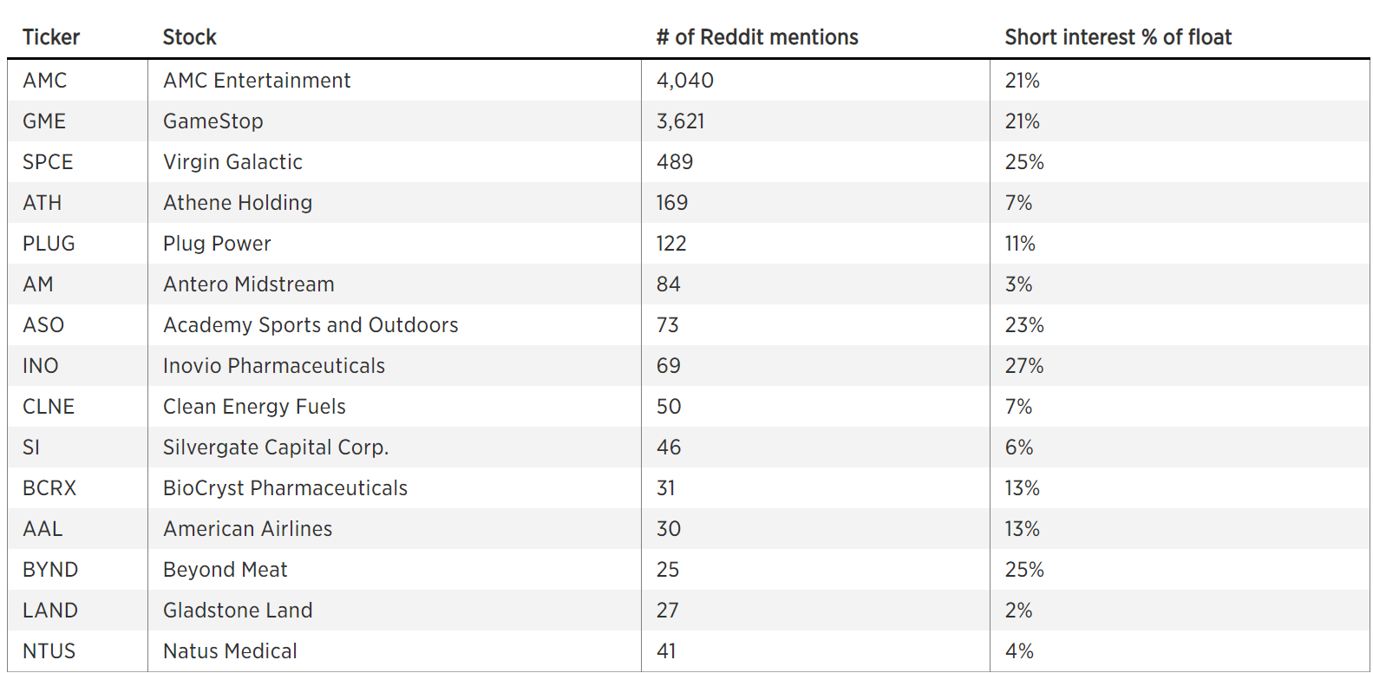Click Natus Medical 4% short interest
The image size is (1373, 673).
point(1019,651)
